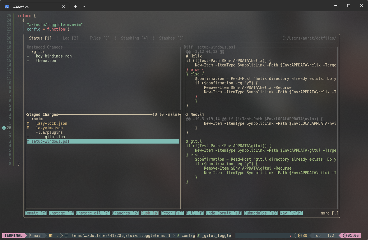Open the terminal profile dropdown arrow

(84, 7)
